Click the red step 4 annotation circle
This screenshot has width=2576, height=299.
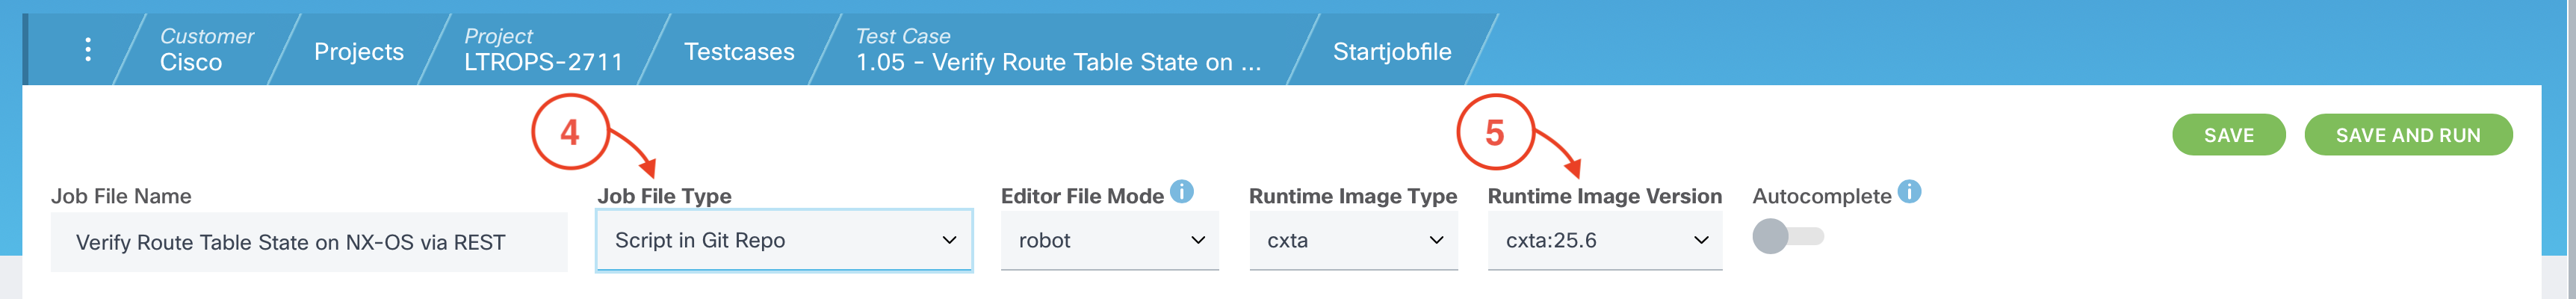pos(570,132)
